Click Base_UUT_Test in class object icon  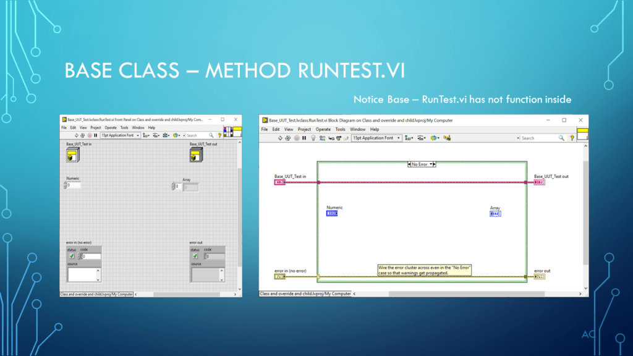coord(71,155)
